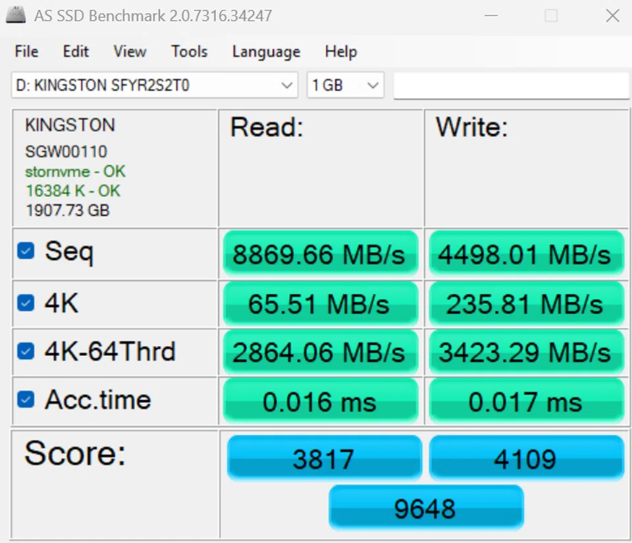632x543 pixels.
Task: Click the total score 9648 bar
Action: click(x=425, y=508)
